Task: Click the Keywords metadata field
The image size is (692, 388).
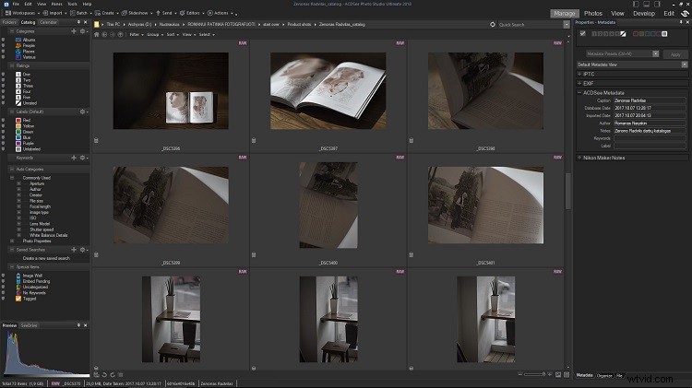Action: coord(650,138)
